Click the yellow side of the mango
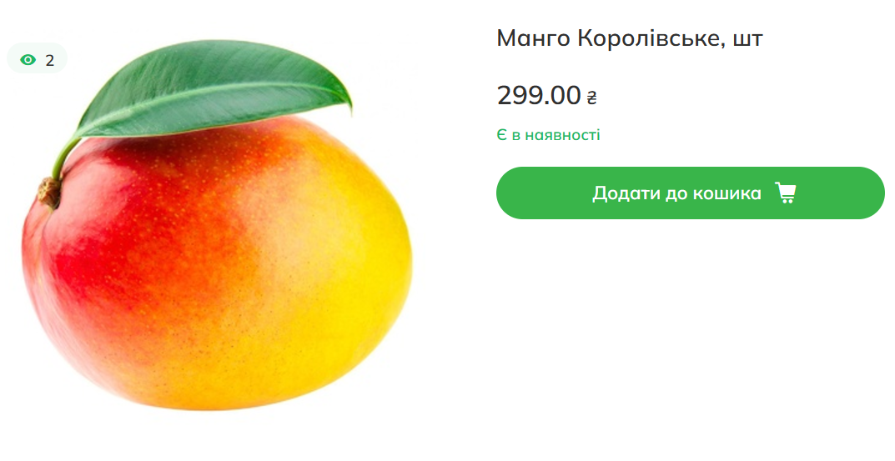Image resolution: width=895 pixels, height=461 pixels. coord(350,275)
